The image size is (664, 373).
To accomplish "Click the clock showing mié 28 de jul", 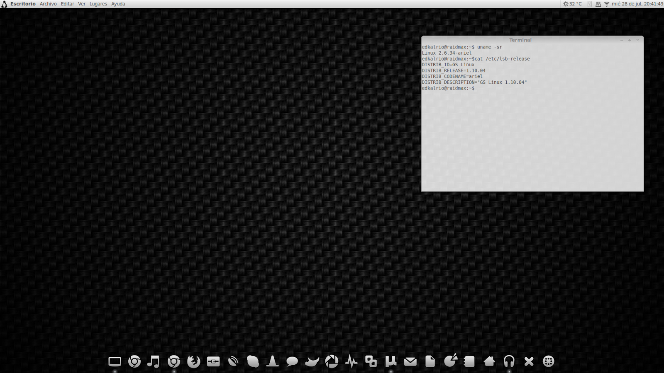I will [637, 4].
